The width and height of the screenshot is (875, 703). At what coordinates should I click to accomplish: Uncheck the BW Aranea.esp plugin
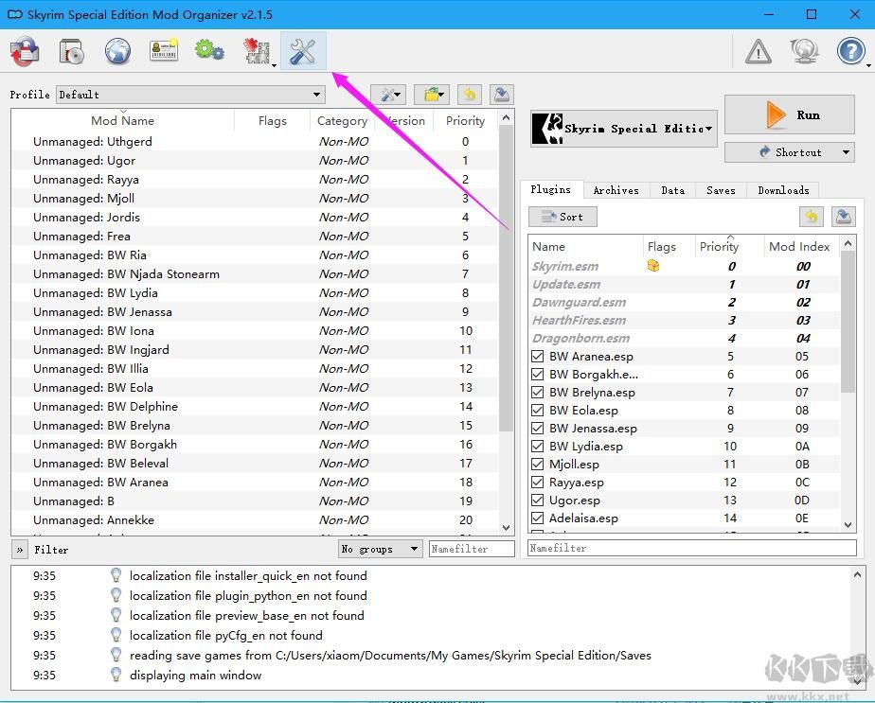[537, 357]
